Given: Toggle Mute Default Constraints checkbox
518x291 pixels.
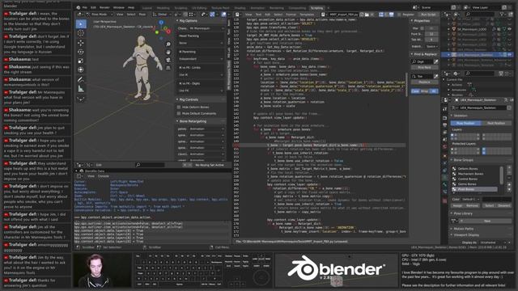Looking at the screenshot, I should pos(179,113).
